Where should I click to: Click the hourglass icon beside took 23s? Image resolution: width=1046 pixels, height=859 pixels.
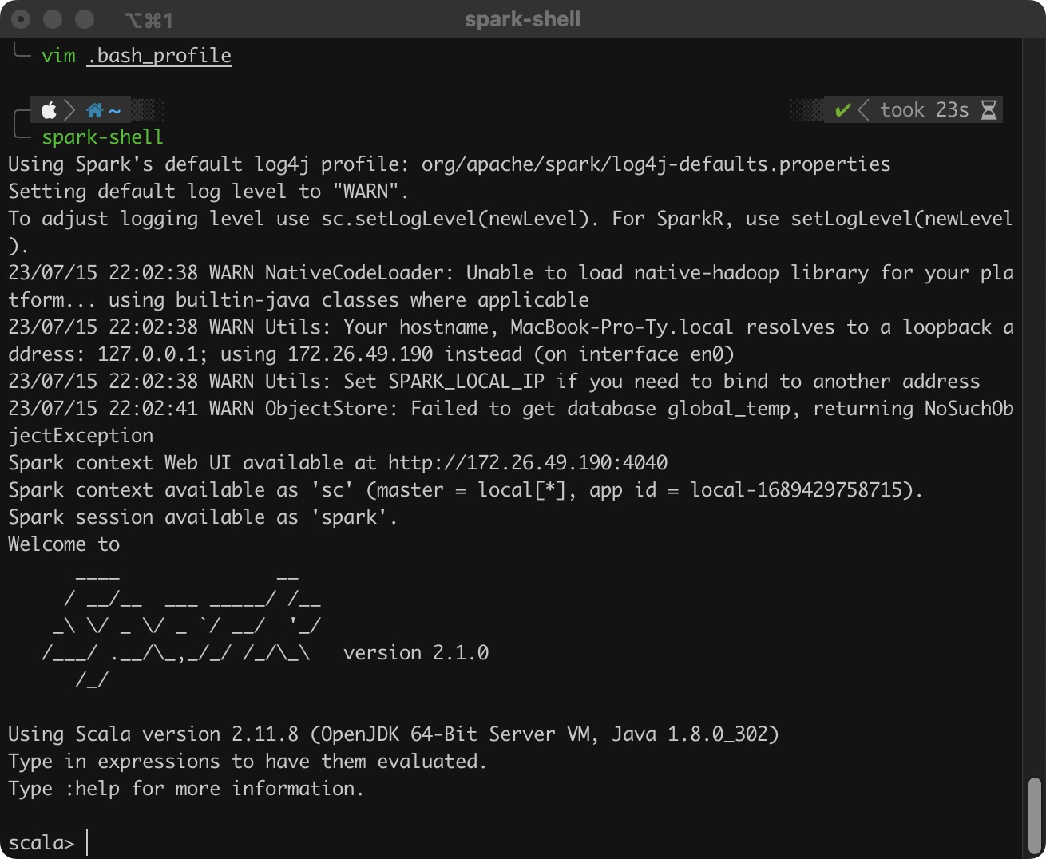click(x=989, y=110)
